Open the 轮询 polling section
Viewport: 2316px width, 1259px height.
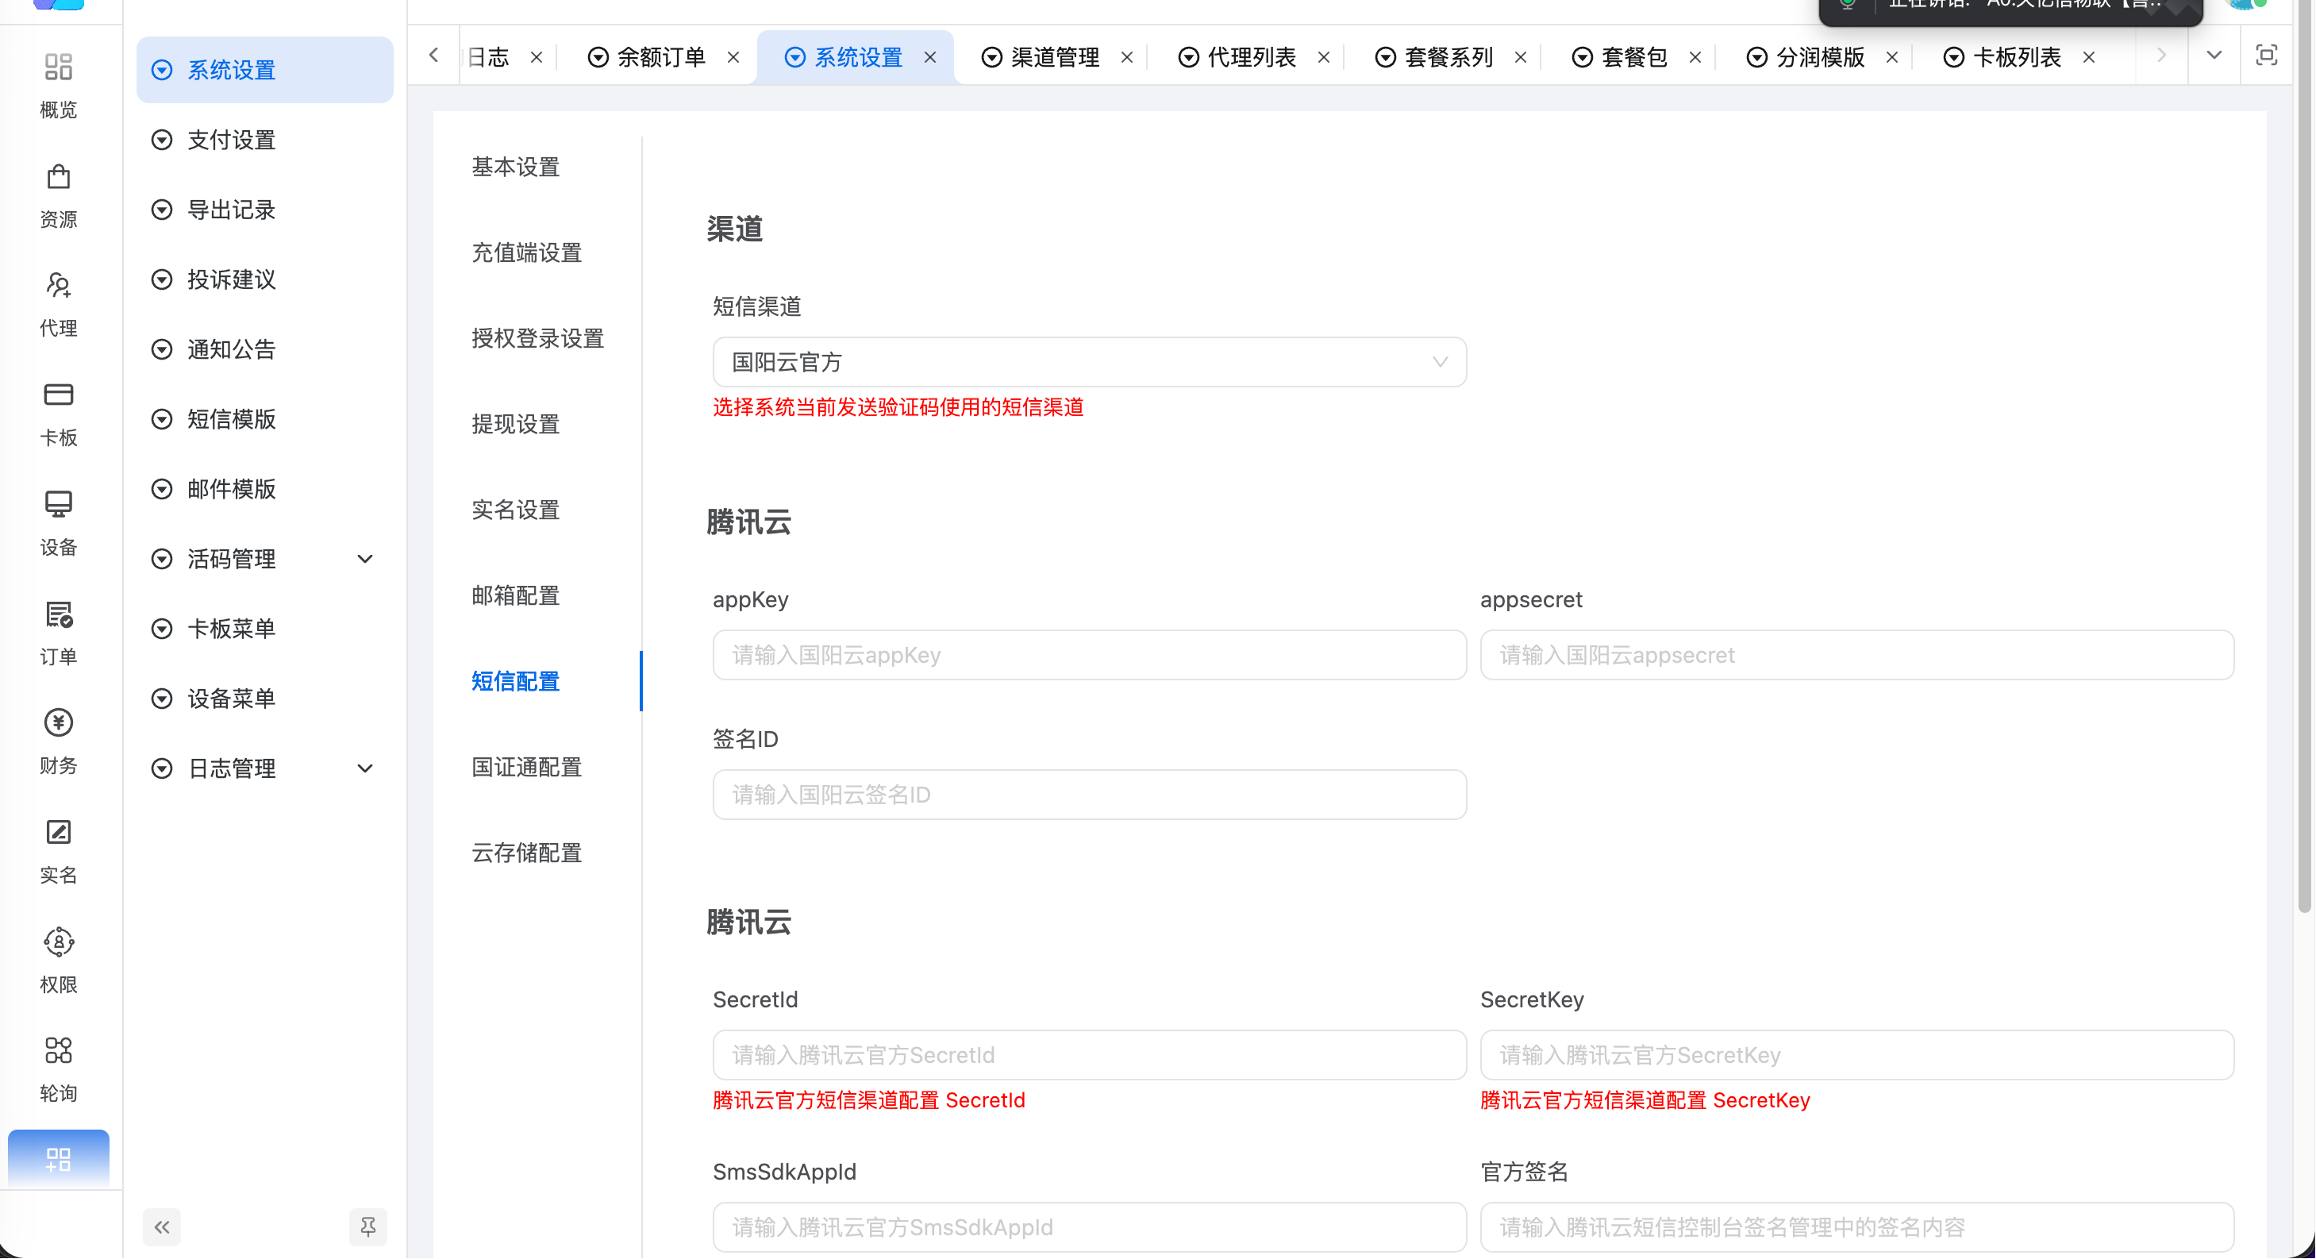point(59,1069)
